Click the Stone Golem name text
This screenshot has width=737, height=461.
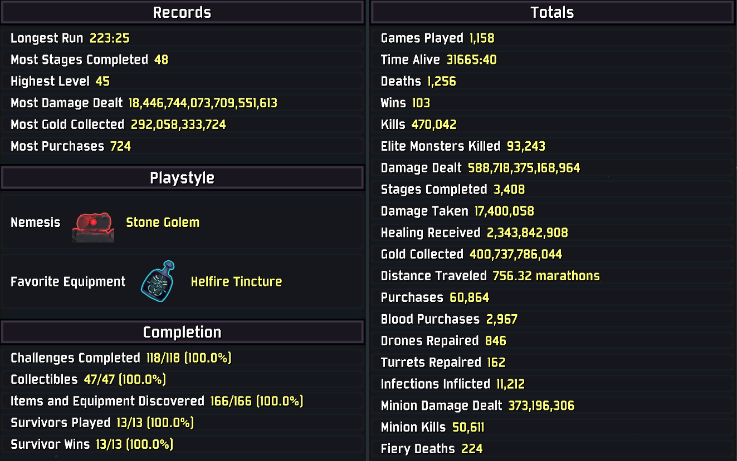point(163,222)
